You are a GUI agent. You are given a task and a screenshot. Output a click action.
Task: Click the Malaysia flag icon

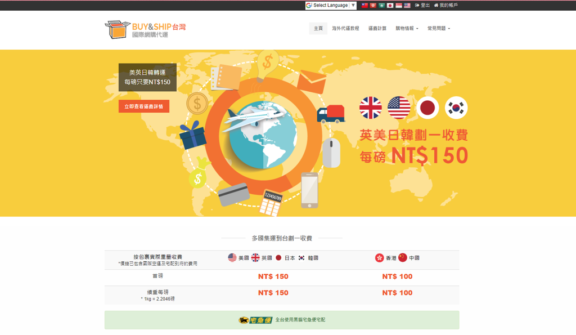pos(407,5)
